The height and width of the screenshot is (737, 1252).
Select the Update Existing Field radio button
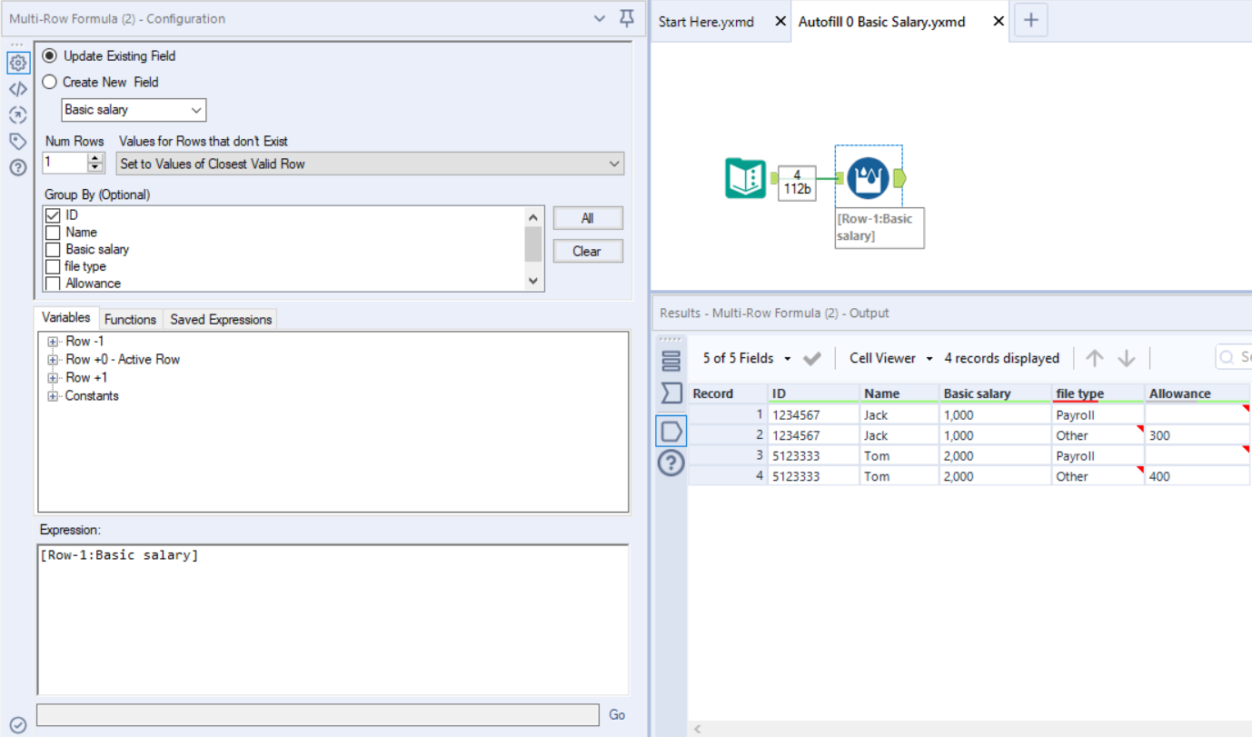50,55
